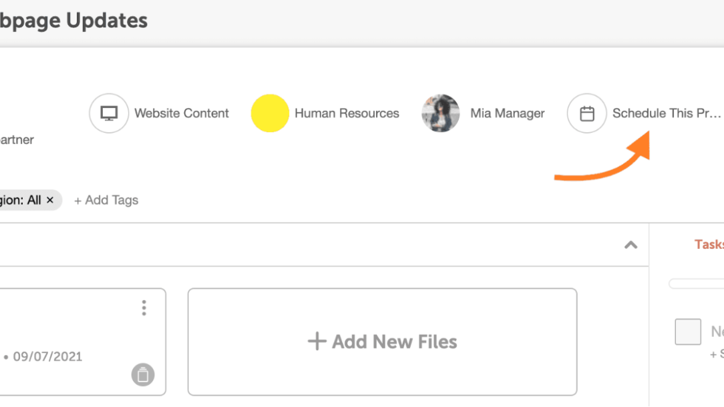The width and height of the screenshot is (724, 407).
Task: Collapse the files section with chevron
Action: (x=630, y=245)
